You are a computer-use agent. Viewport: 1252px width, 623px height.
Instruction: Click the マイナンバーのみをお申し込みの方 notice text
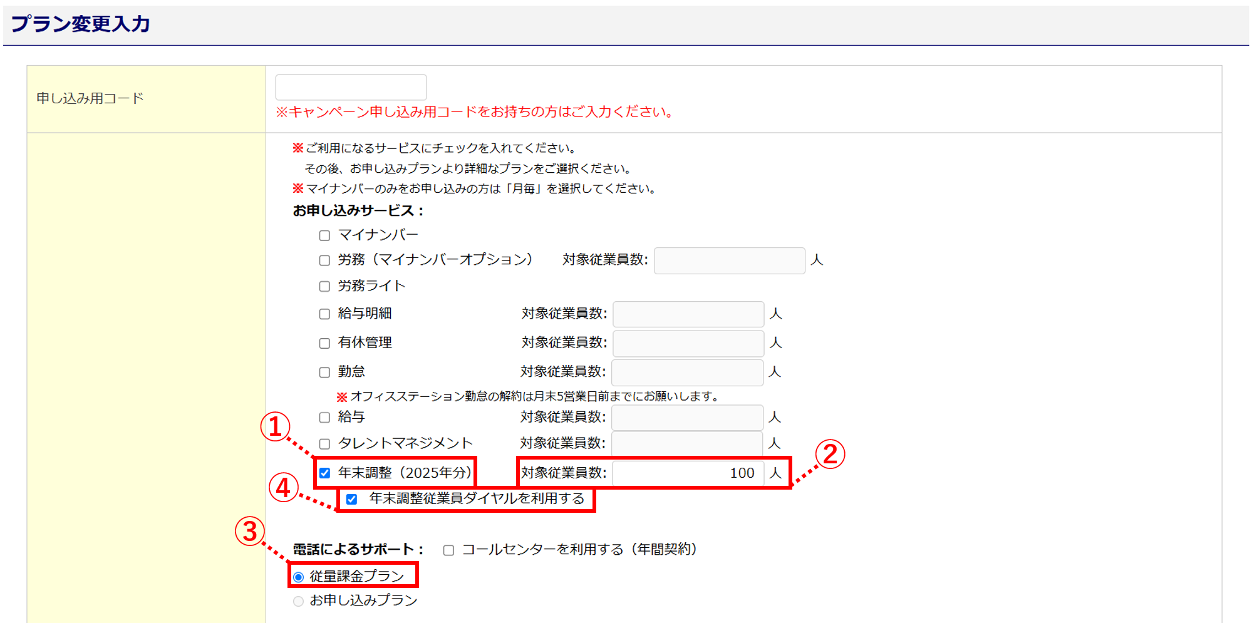tap(474, 188)
